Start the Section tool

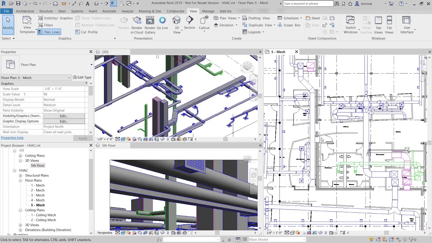(189, 23)
